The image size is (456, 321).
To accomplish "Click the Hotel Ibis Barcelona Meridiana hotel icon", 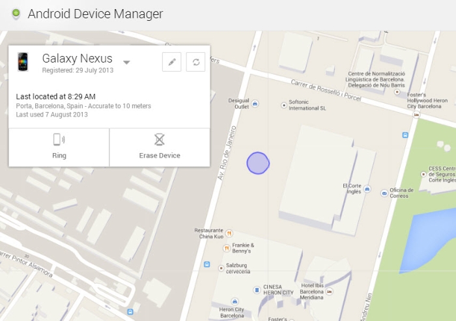I will click(329, 291).
